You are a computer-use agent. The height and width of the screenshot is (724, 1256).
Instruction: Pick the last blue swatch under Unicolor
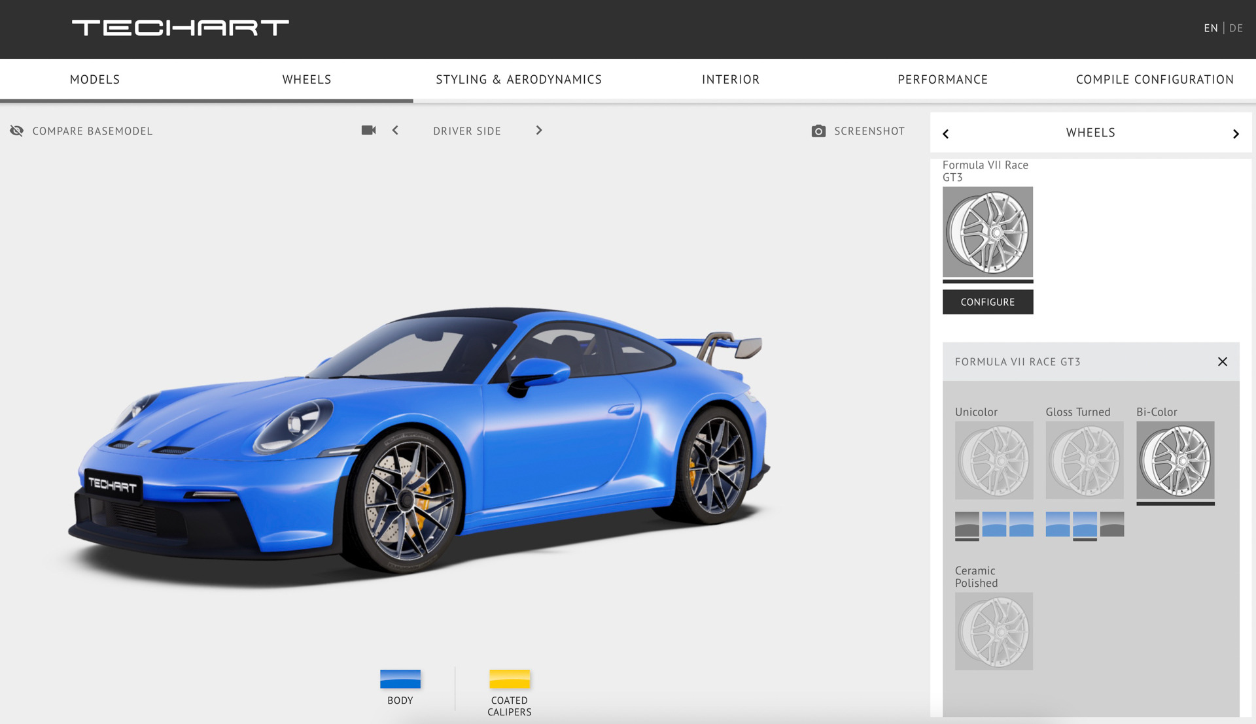[1021, 524]
